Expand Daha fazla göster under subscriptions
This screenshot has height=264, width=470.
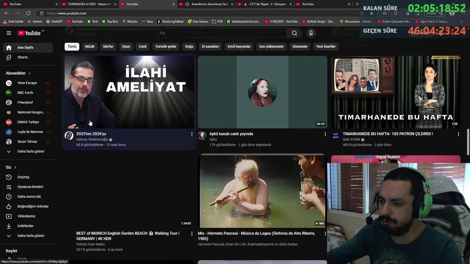28,151
